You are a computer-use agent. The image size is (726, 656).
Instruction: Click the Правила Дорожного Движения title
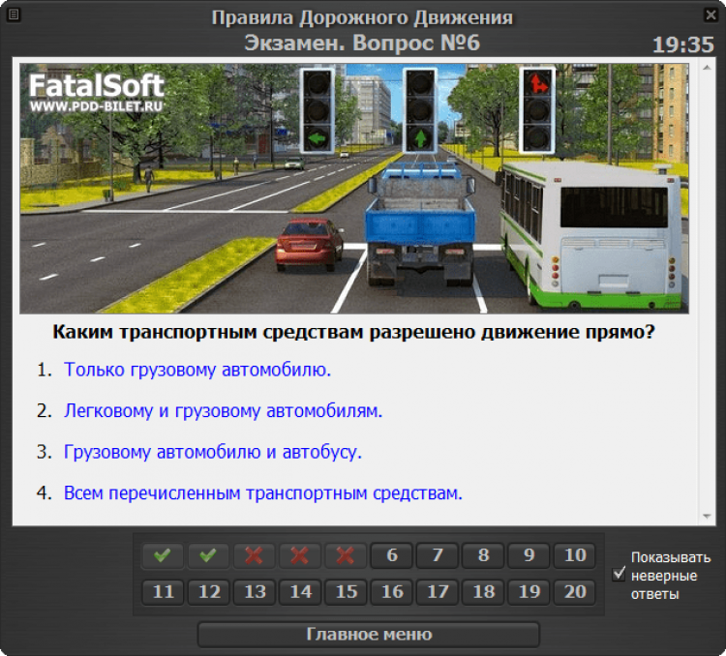362,18
